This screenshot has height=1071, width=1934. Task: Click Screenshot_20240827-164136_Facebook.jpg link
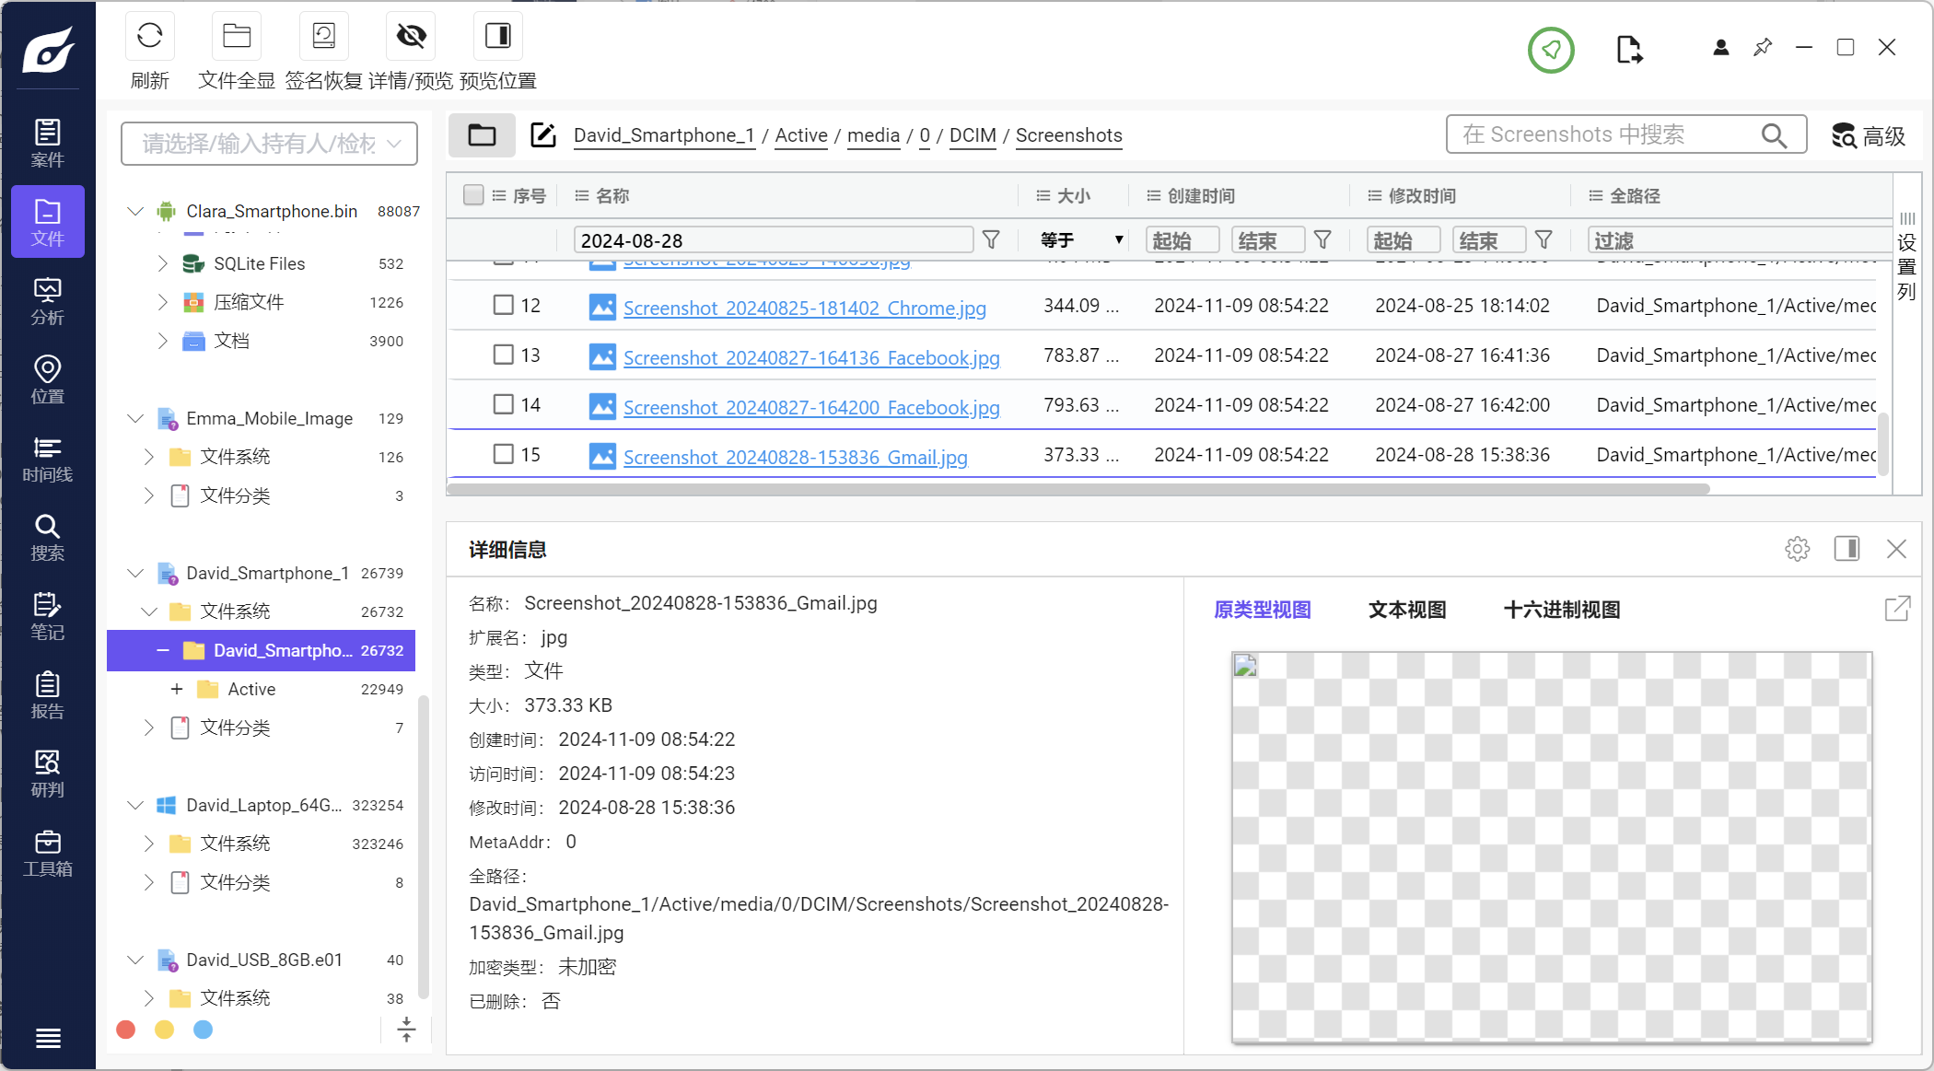(810, 356)
